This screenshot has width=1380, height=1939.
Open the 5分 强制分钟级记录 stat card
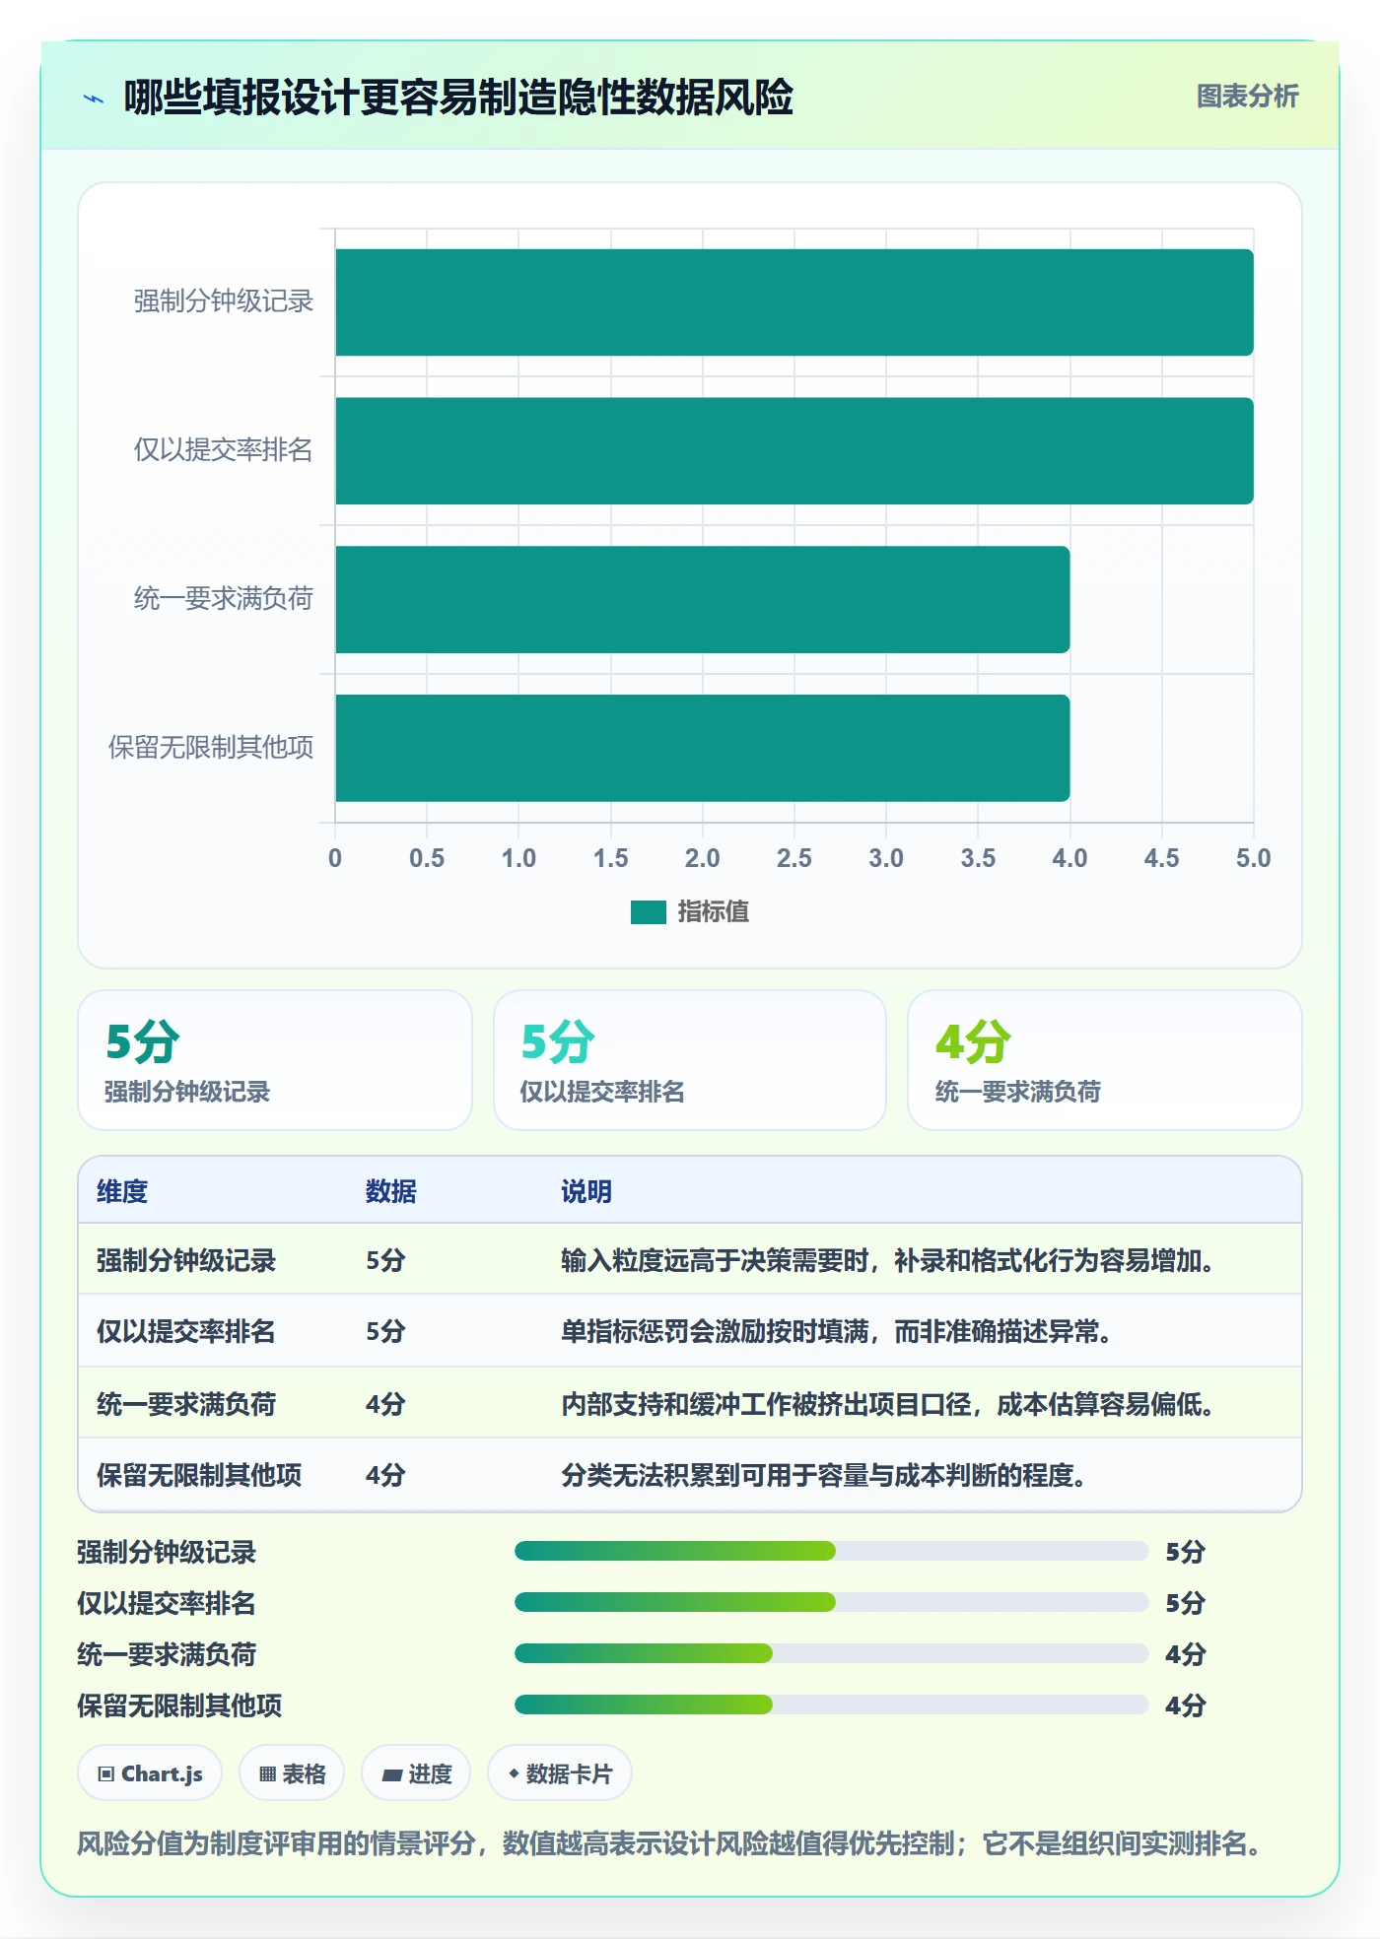pyautogui.click(x=275, y=1060)
